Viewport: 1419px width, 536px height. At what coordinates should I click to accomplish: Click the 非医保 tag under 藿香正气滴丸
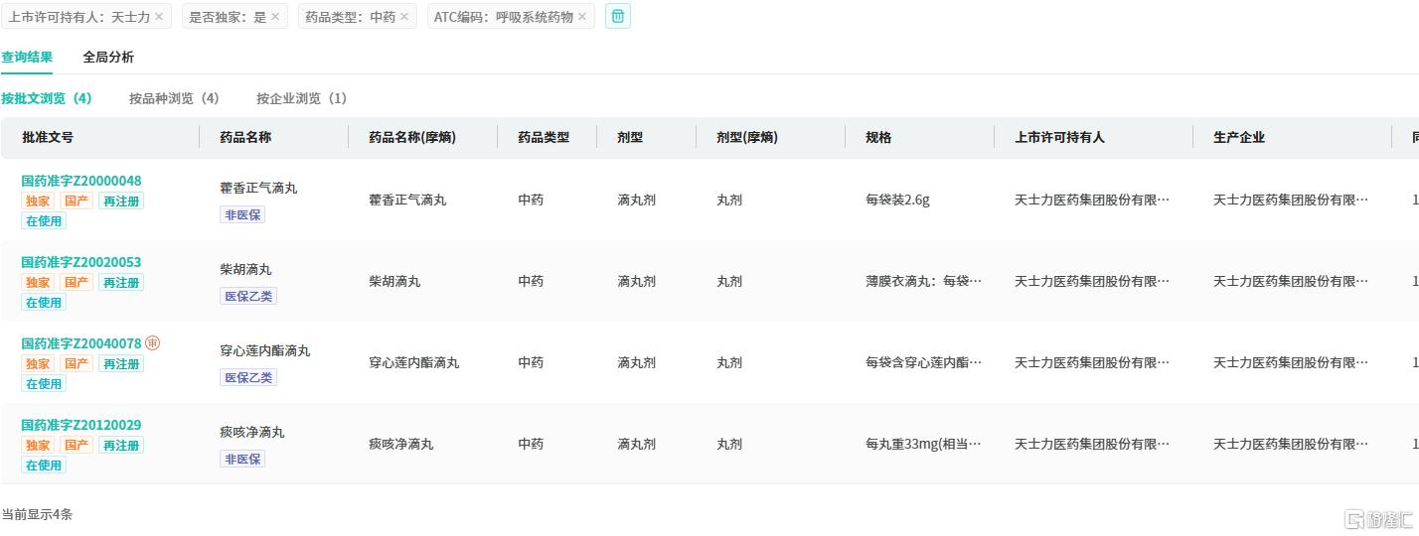click(242, 214)
